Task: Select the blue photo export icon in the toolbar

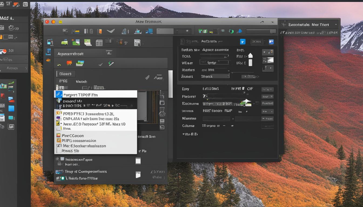Action: (150, 31)
